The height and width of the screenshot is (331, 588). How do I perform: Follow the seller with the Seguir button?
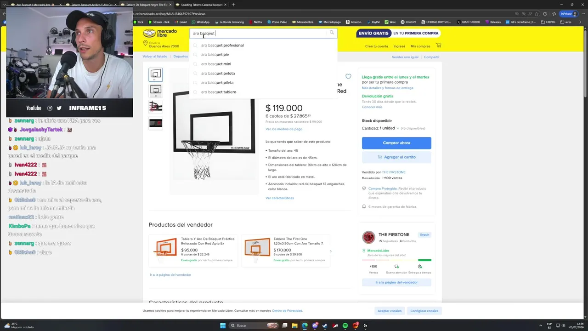(x=424, y=234)
